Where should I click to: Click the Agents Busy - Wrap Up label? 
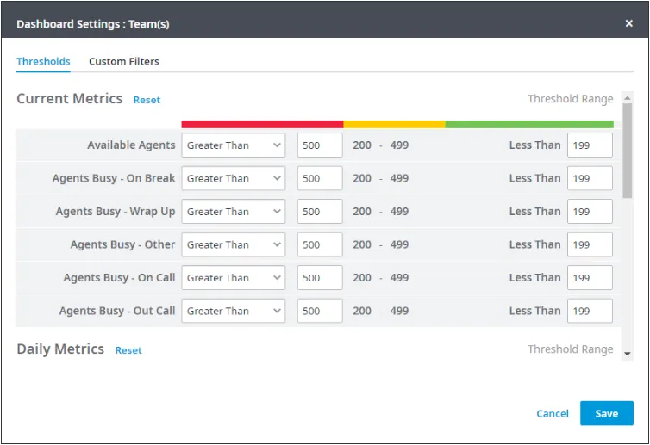[116, 212]
